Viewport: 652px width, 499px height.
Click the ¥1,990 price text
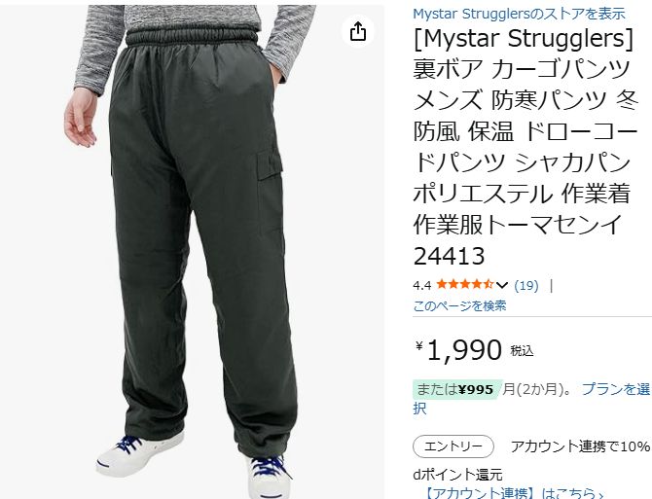point(459,350)
